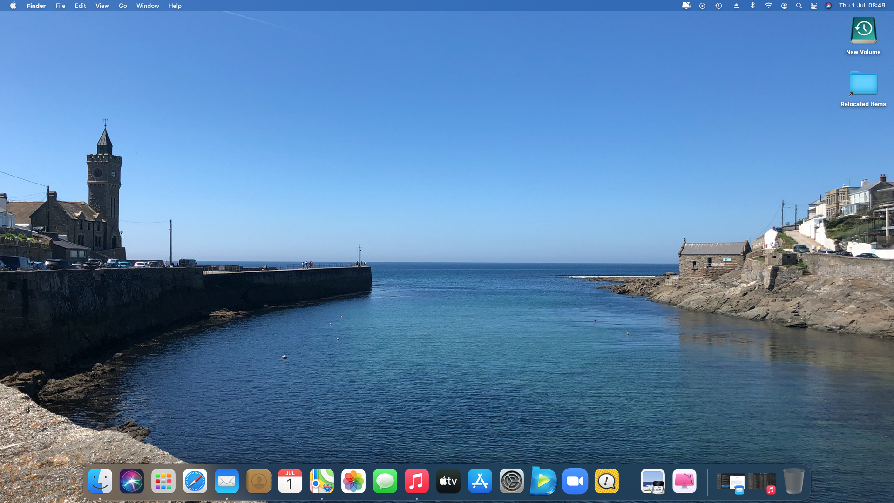Open Control Centre toggles in menu bar
The height and width of the screenshot is (503, 894).
tap(814, 6)
